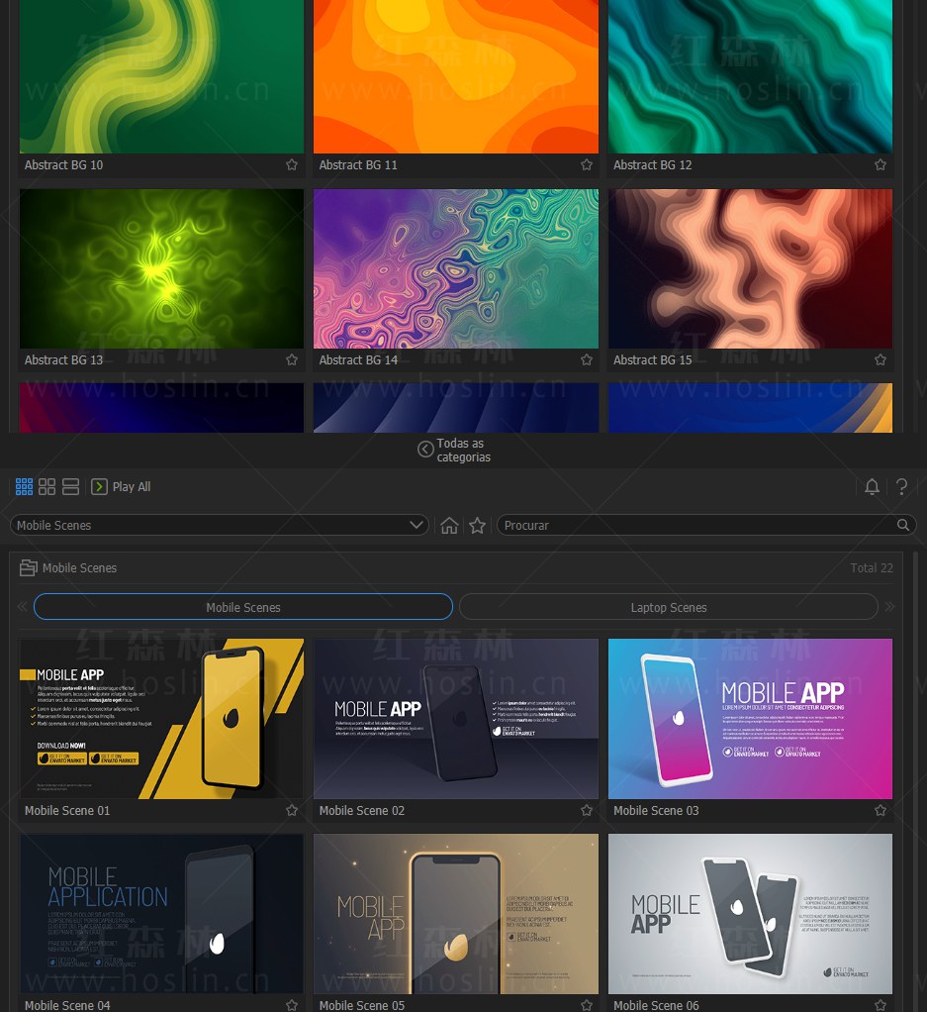Favorite Mobile Scene 03

point(881,810)
